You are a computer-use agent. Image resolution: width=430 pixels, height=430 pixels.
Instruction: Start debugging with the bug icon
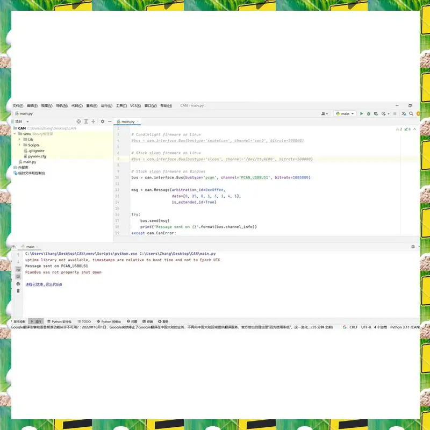pyautogui.click(x=369, y=113)
